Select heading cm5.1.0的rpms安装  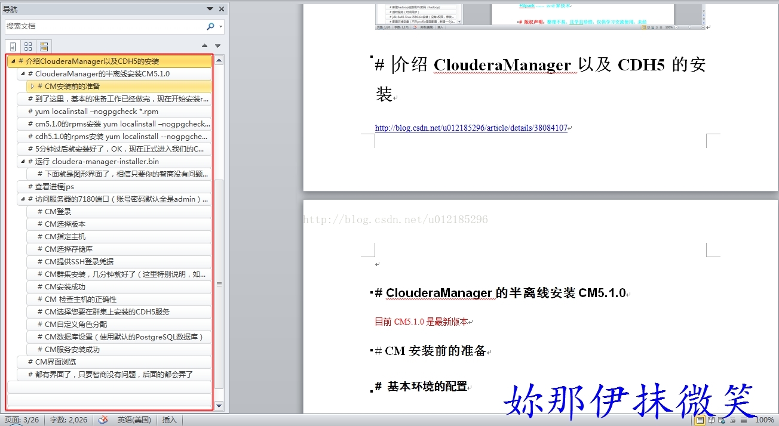(x=114, y=124)
